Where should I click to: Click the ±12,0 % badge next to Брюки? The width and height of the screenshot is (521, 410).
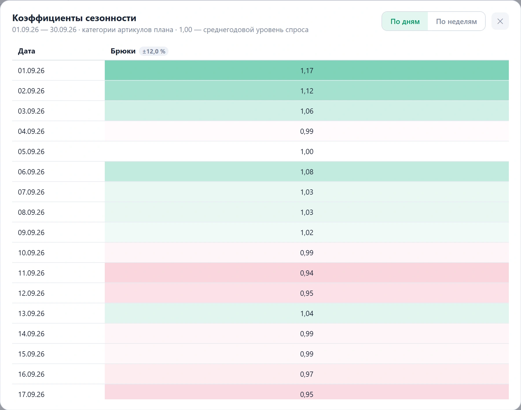click(x=154, y=51)
